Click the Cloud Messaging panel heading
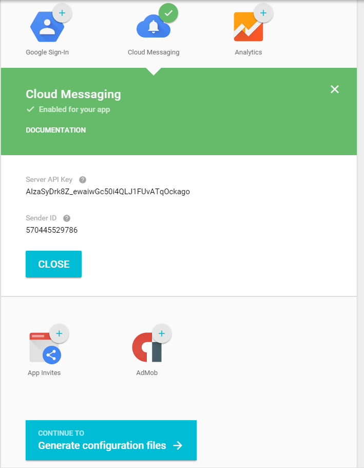Viewport: 364px width, 468px height. pos(73,95)
